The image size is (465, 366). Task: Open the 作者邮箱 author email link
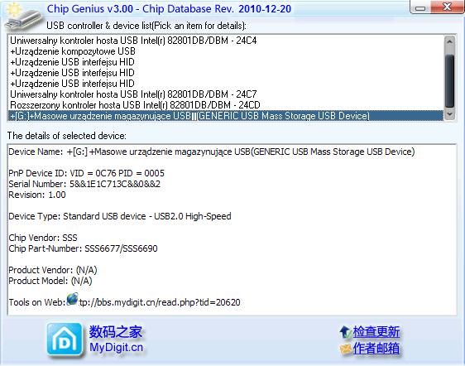pos(376,349)
